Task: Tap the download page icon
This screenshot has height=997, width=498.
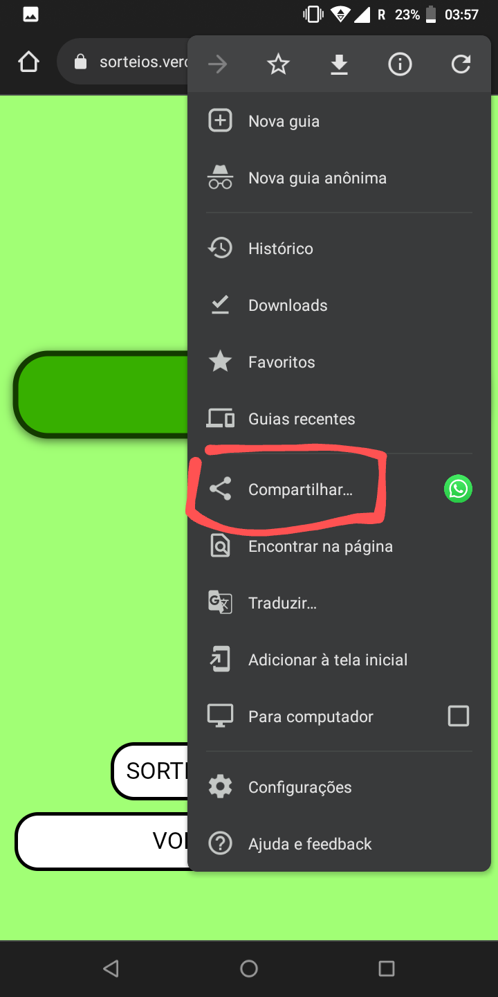Action: pos(339,65)
